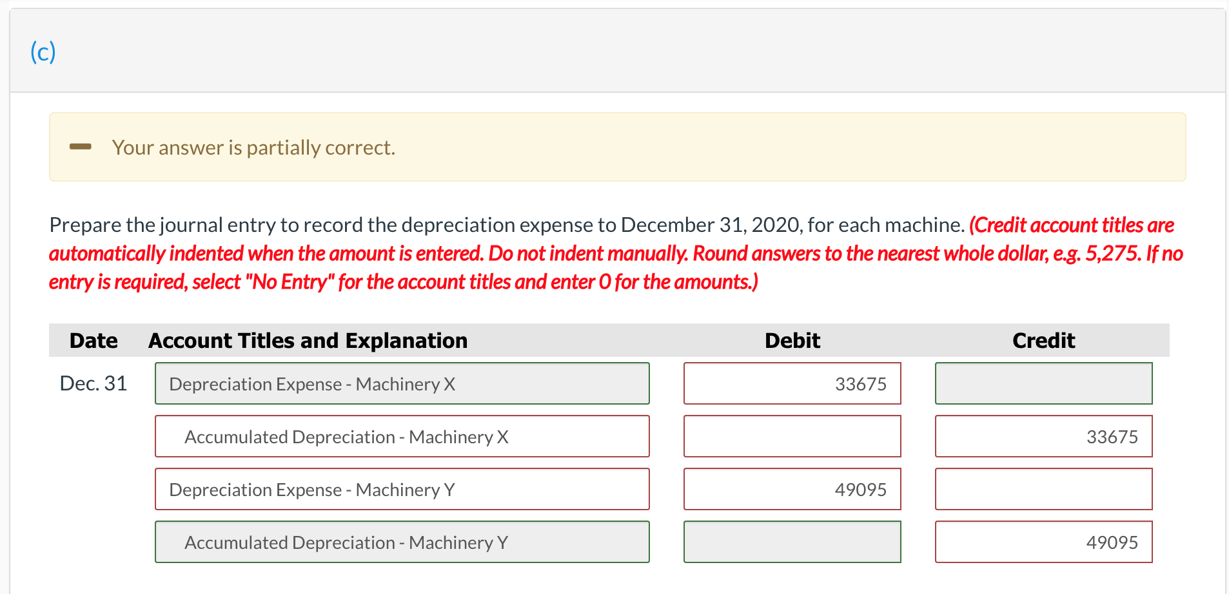Select the Account Titles and Explanation header
The height and width of the screenshot is (594, 1229).
[308, 340]
